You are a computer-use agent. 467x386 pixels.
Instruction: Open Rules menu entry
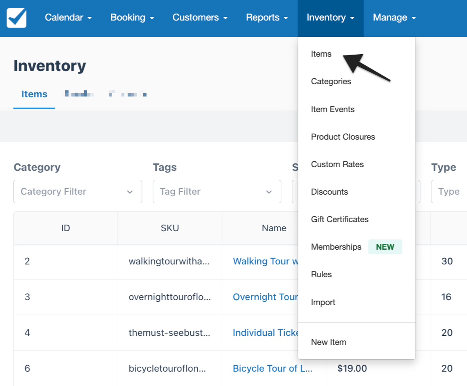pos(321,274)
